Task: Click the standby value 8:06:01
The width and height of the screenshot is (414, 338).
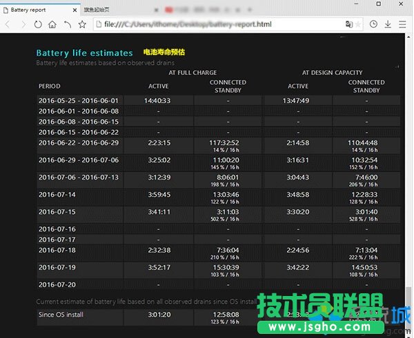Action: click(228, 178)
